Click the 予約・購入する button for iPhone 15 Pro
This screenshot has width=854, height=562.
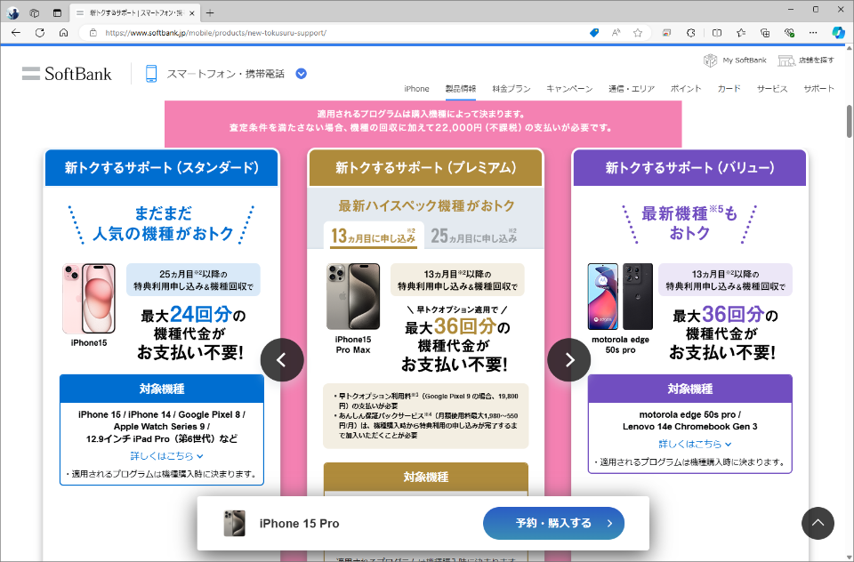[x=553, y=524]
